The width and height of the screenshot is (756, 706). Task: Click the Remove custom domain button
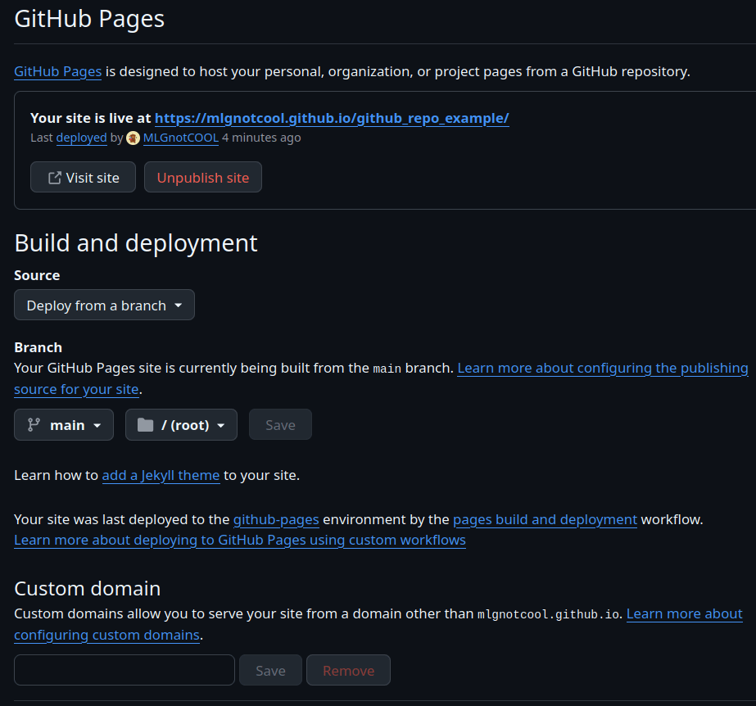coord(349,670)
